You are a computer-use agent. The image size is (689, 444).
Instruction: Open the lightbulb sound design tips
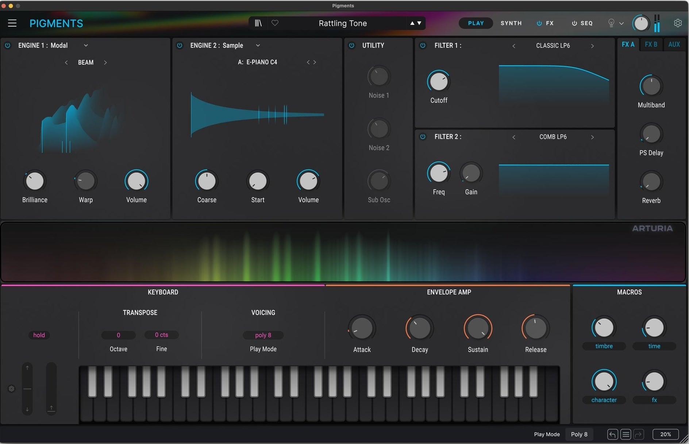[612, 23]
